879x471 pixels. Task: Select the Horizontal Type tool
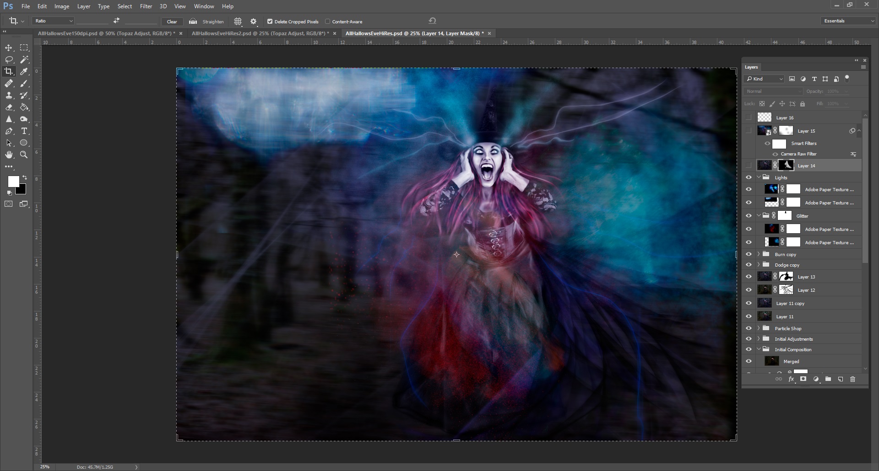click(x=24, y=131)
